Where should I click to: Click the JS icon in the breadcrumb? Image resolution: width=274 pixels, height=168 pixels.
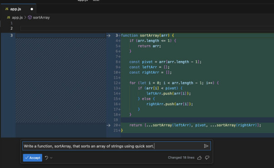point(8,18)
